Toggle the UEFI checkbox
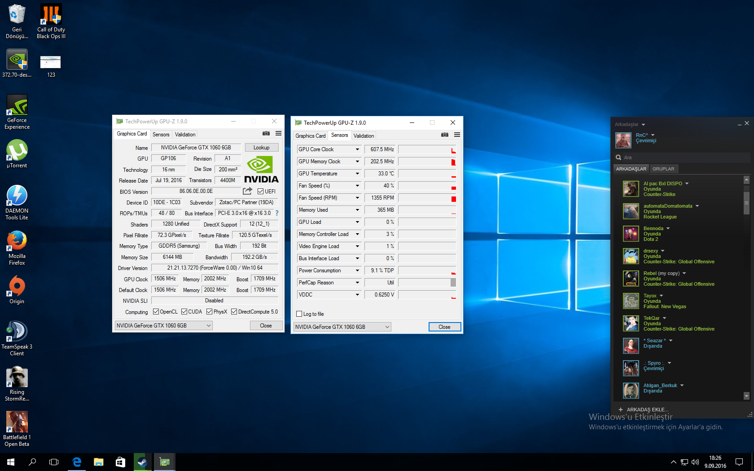 (260, 192)
